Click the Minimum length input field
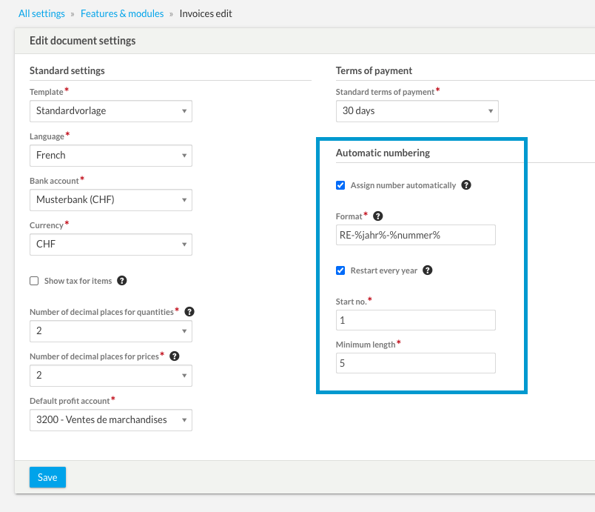595x512 pixels. pyautogui.click(x=415, y=363)
